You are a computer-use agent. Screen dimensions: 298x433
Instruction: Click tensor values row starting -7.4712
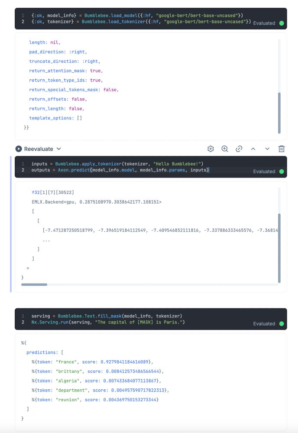pyautogui.click(x=160, y=230)
